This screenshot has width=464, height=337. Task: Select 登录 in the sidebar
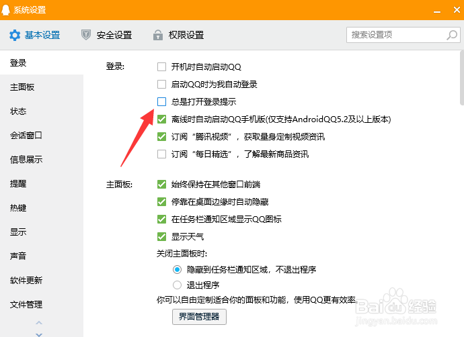click(42, 62)
